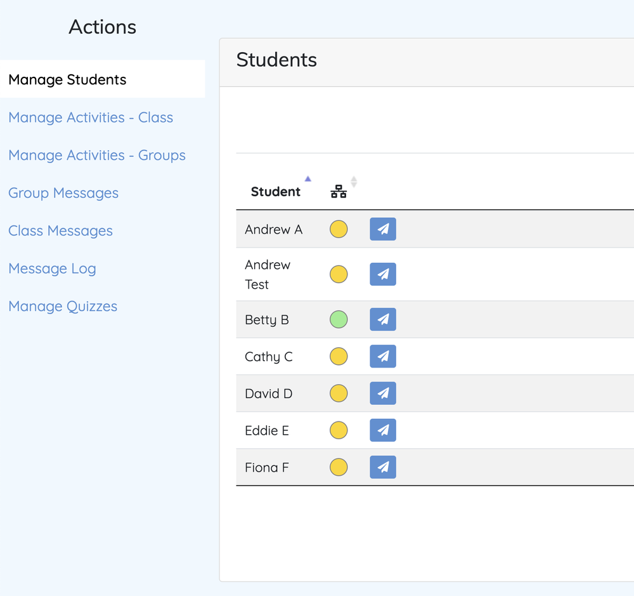Click Betty B's green status circle

click(339, 319)
